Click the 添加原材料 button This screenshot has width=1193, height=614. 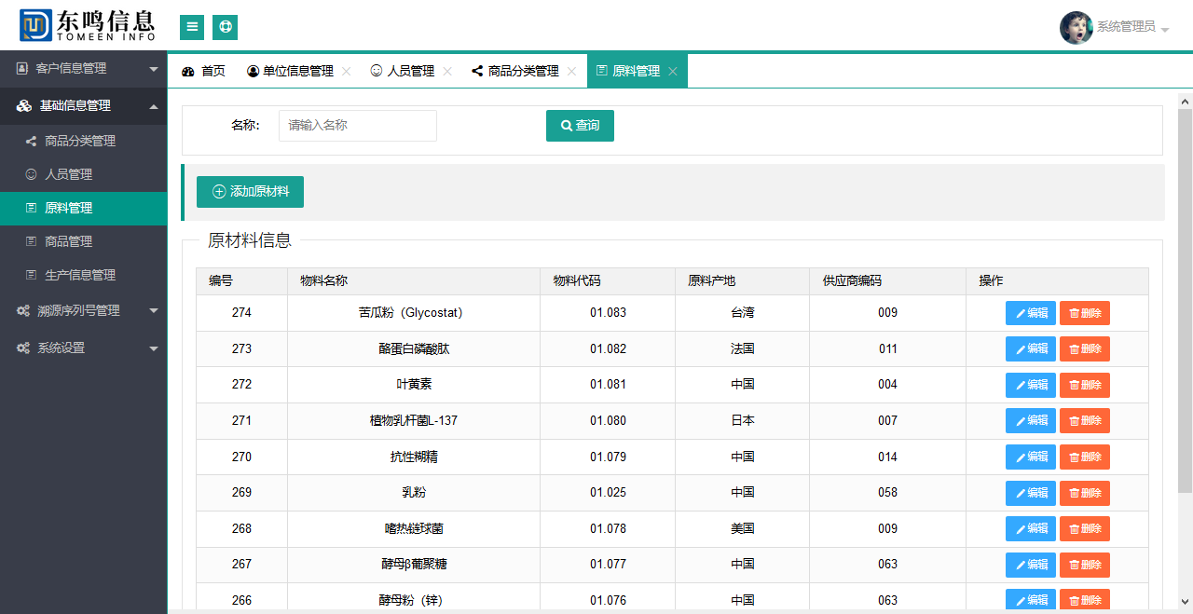[250, 192]
